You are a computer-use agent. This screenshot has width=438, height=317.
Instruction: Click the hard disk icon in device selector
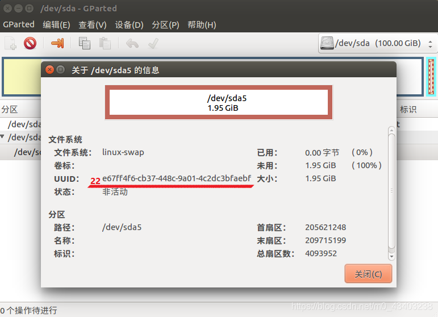point(327,43)
